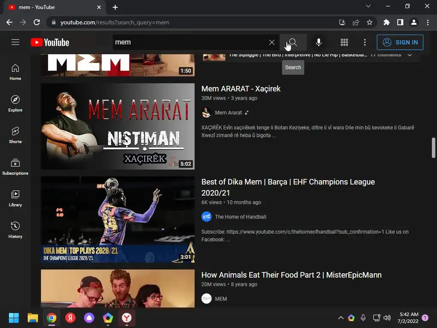The height and width of the screenshot is (328, 437).
Task: Click the magnifier Search button
Action: (293, 42)
